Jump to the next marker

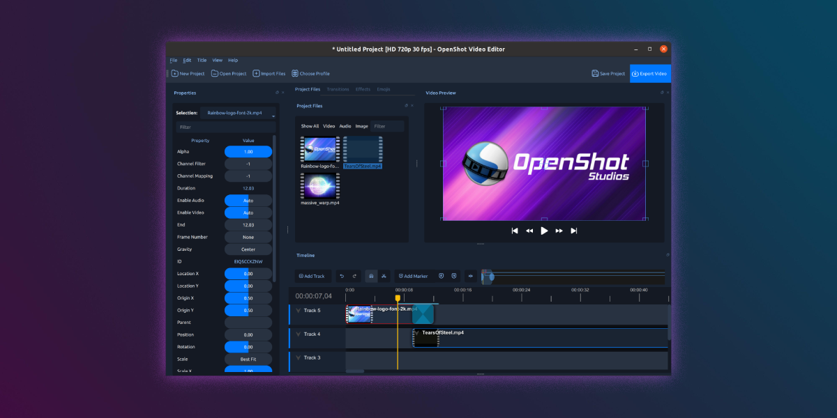[x=453, y=276]
